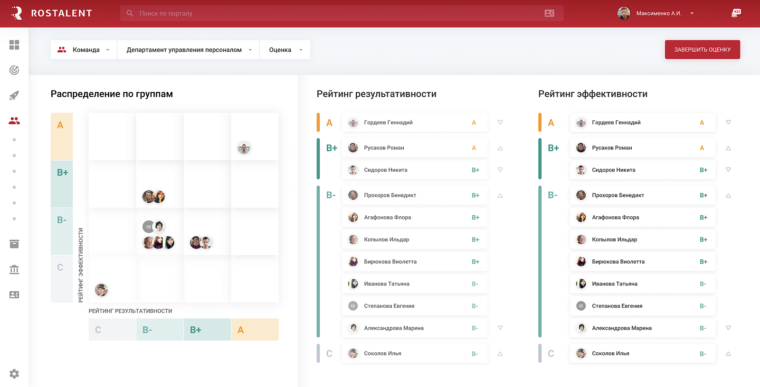Screen dimensions: 760x387
Task: Click the contact card icon in search bar
Action: point(549,13)
